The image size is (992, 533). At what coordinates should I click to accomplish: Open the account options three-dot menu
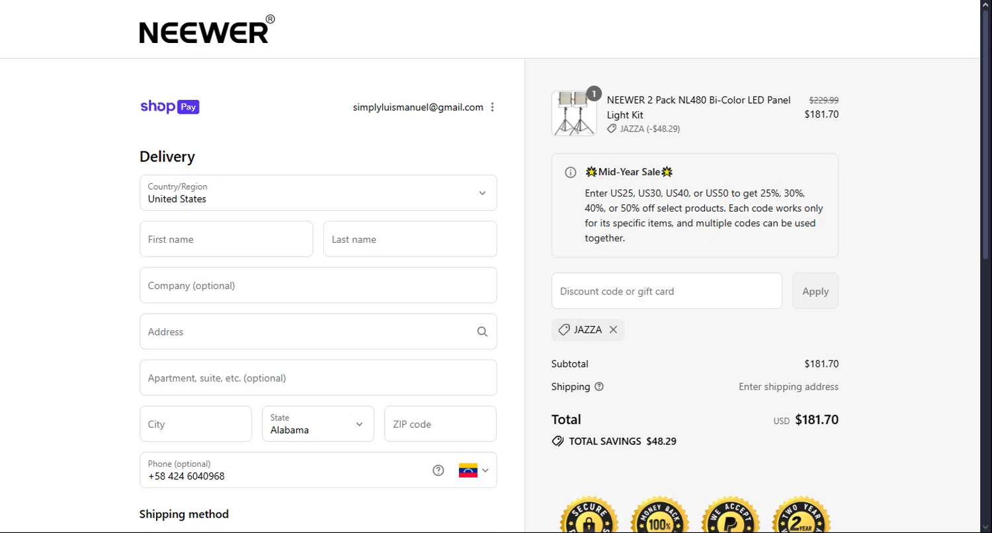tap(492, 107)
